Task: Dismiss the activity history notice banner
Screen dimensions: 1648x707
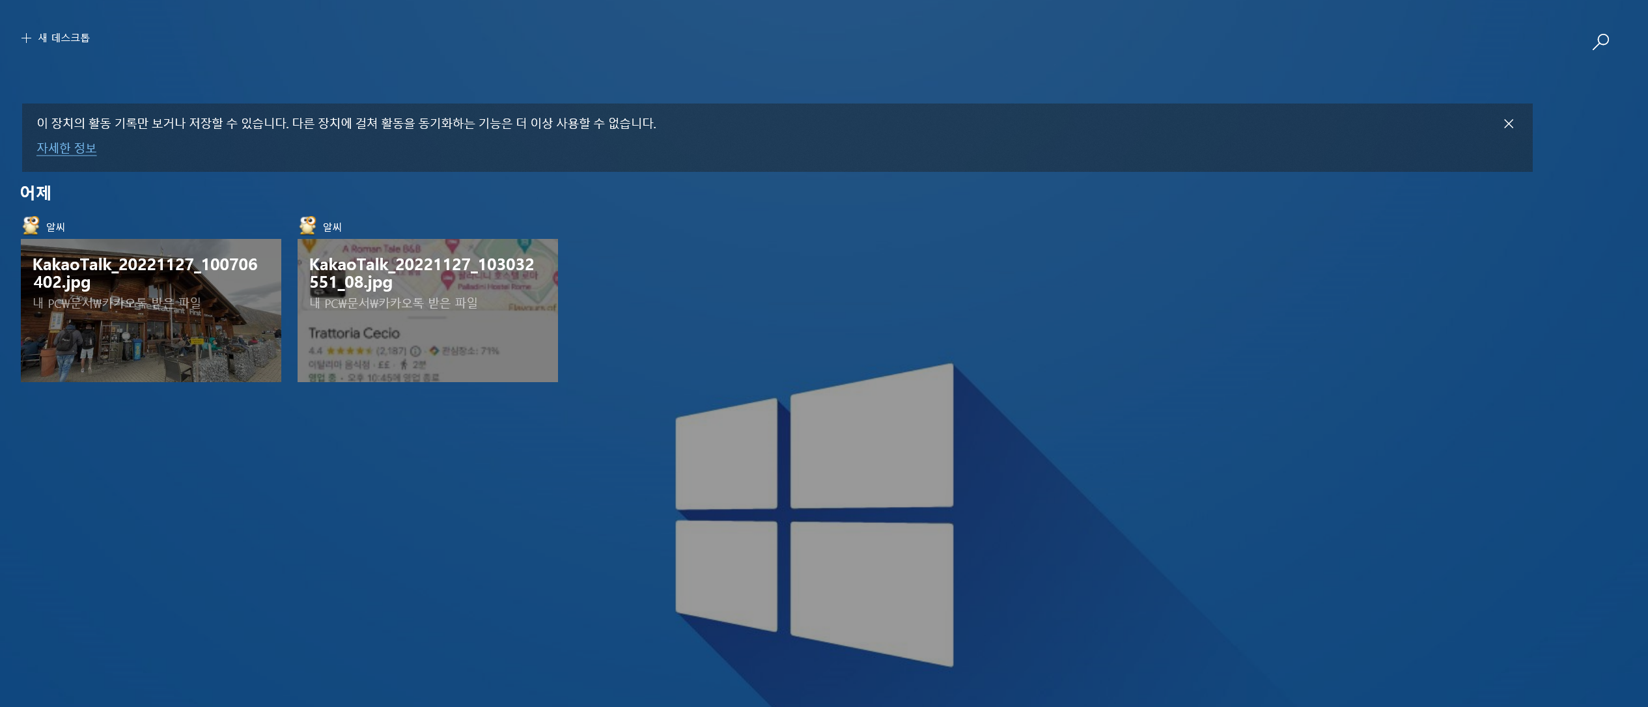Action: 1508,124
